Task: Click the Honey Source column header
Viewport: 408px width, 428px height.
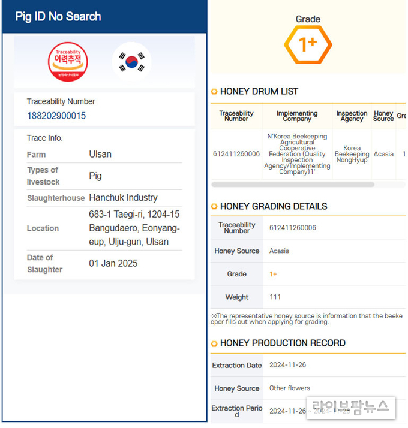Action: [383, 116]
